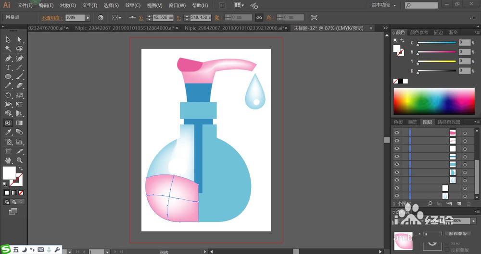Screen dimensions: 481x254
Task: Switch to the 渐变 panel tab
Action: coord(453,32)
